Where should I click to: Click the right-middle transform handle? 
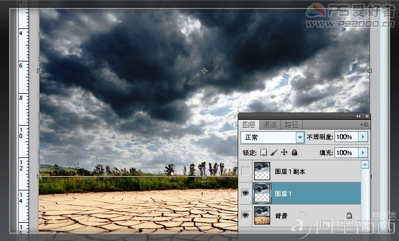tap(369, 71)
